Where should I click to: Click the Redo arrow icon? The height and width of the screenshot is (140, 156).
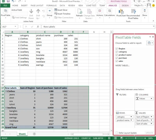(x=19, y=1)
